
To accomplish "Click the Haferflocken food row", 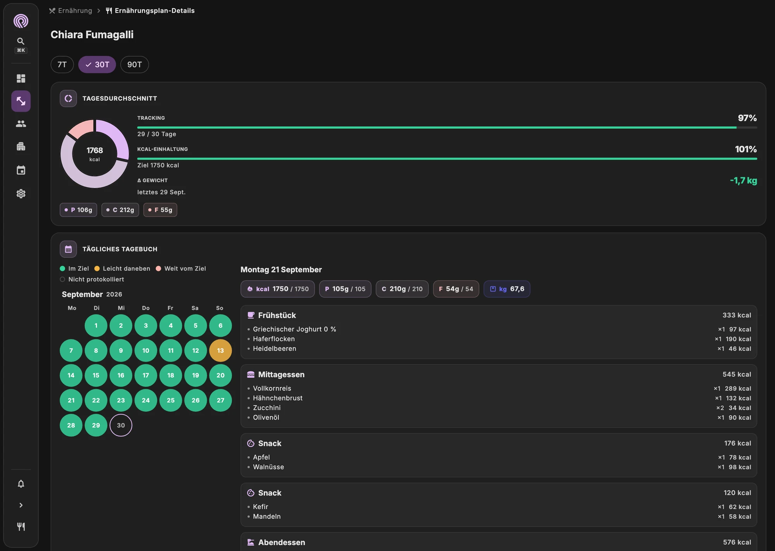I will tap(499, 339).
